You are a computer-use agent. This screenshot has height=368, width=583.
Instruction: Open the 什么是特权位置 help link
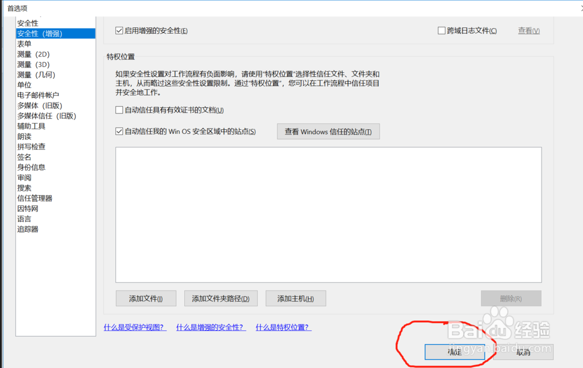pos(283,327)
